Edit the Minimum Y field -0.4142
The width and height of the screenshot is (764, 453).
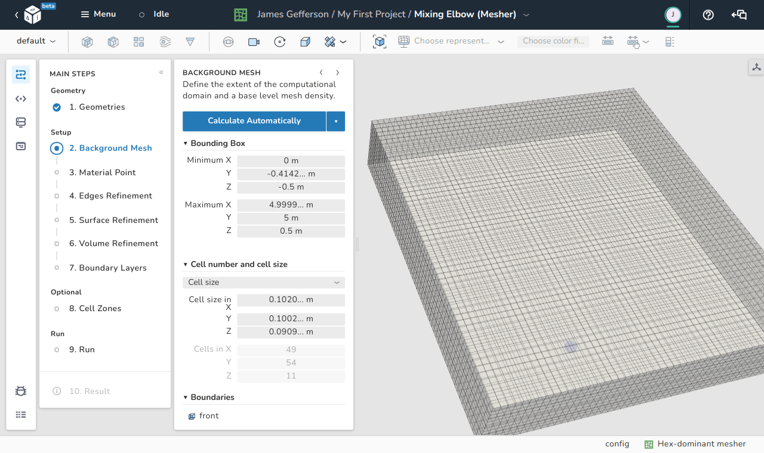coord(291,174)
